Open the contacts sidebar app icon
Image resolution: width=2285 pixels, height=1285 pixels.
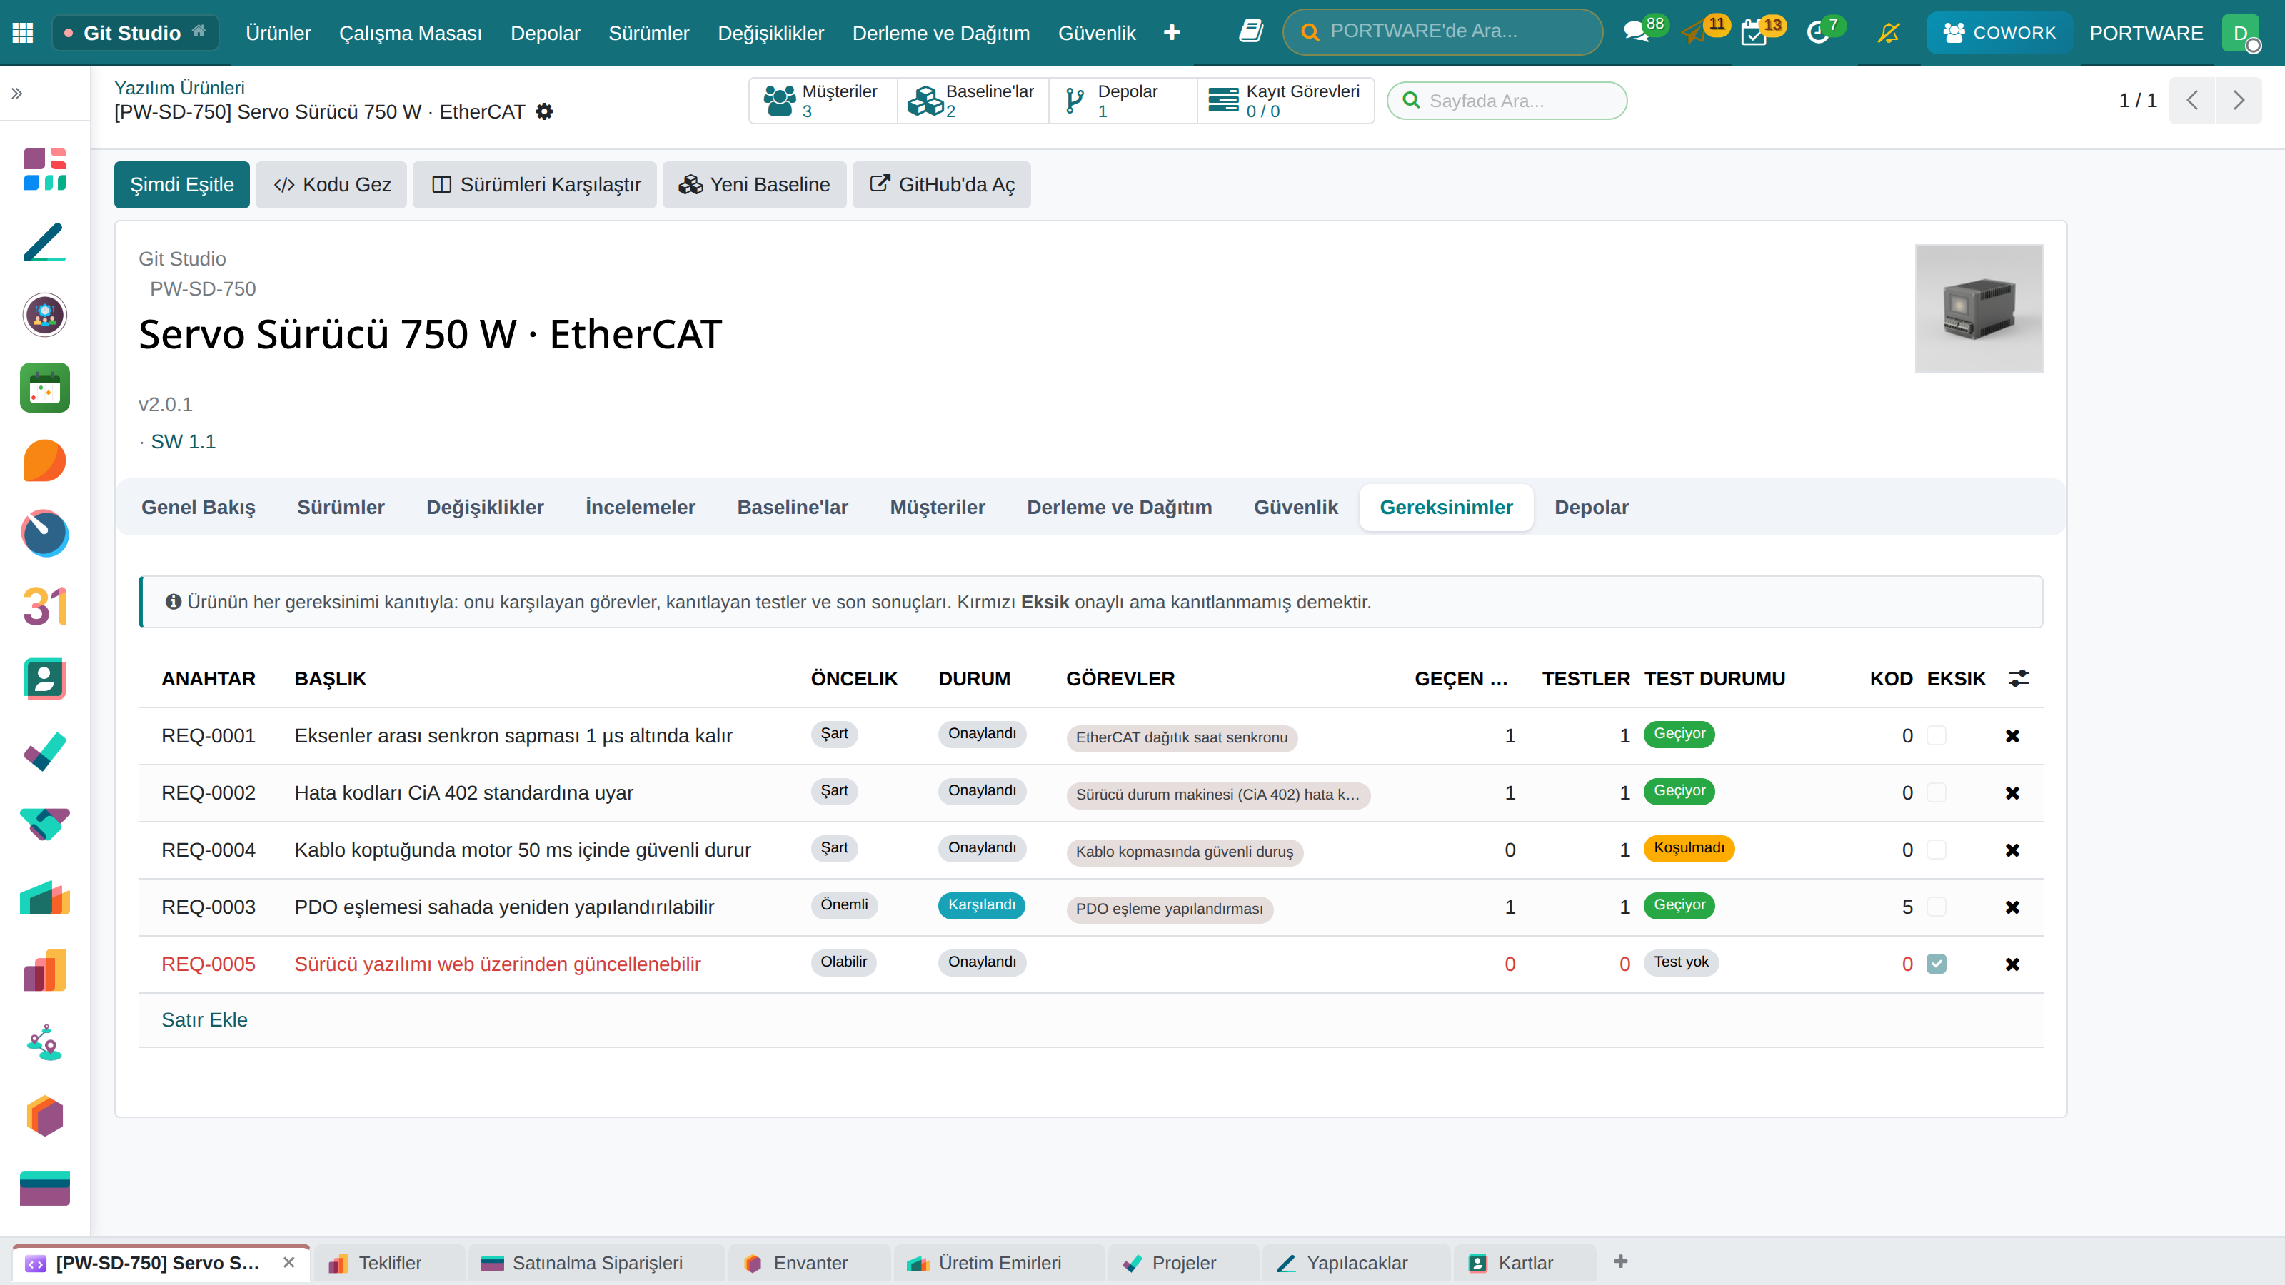(x=44, y=680)
